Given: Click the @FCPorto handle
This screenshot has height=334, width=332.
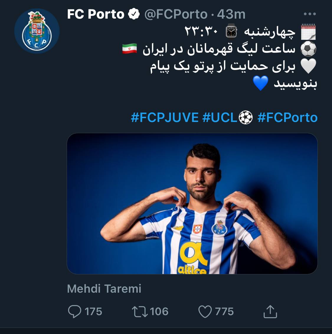Looking at the screenshot, I should tap(176, 14).
